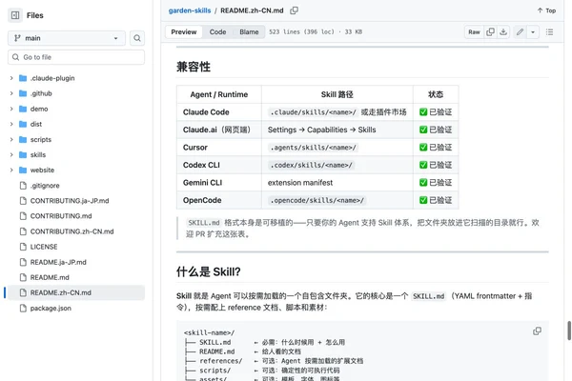Edit this file pencil icon

point(520,32)
